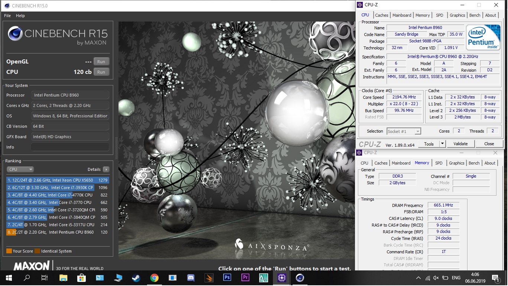Open File Explorer from the taskbar
The height and width of the screenshot is (286, 508).
click(x=63, y=278)
